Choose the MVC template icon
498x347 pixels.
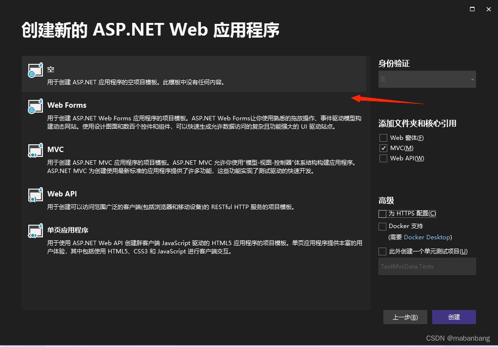point(35,151)
